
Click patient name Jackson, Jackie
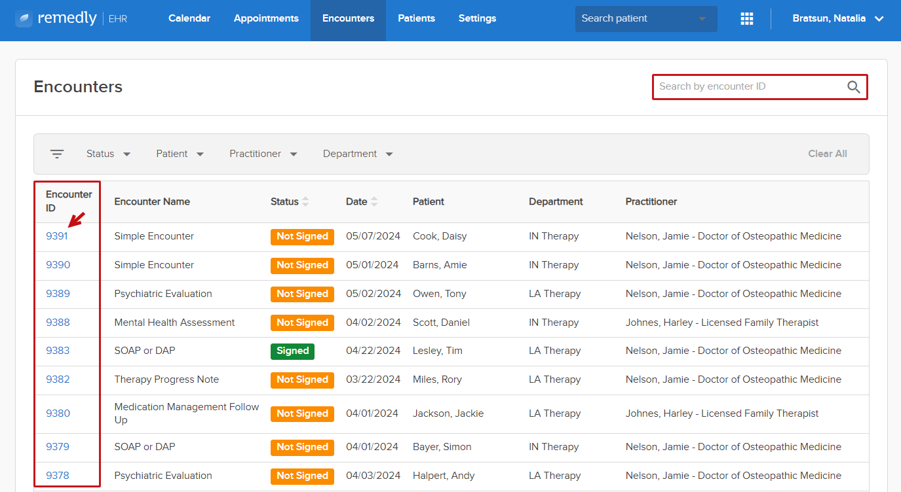click(x=448, y=413)
